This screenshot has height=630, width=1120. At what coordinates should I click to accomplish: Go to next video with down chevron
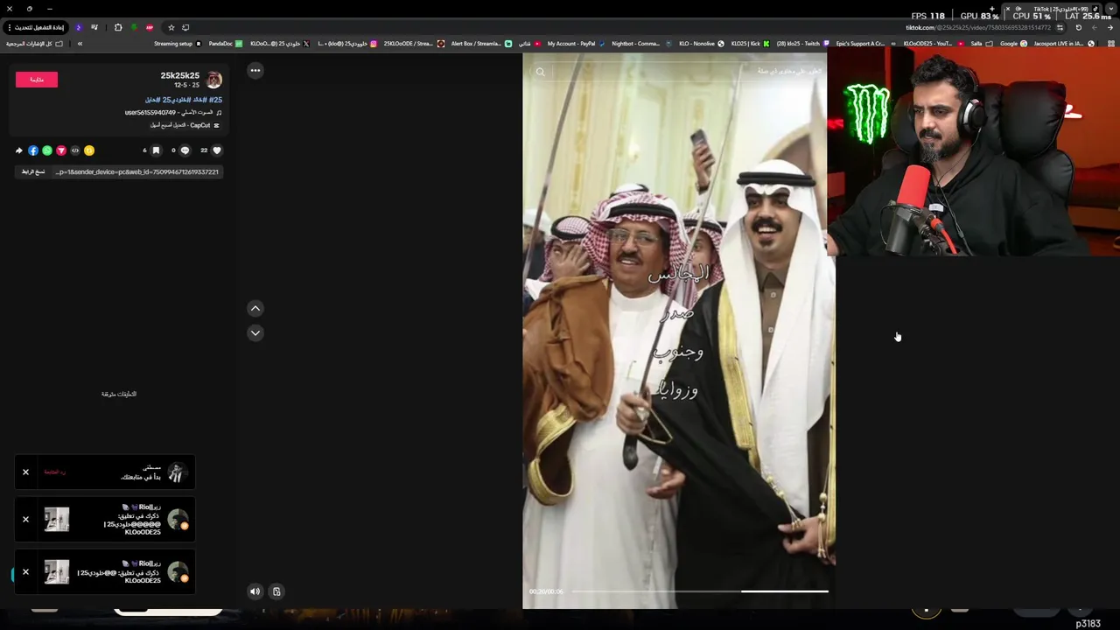pos(255,332)
